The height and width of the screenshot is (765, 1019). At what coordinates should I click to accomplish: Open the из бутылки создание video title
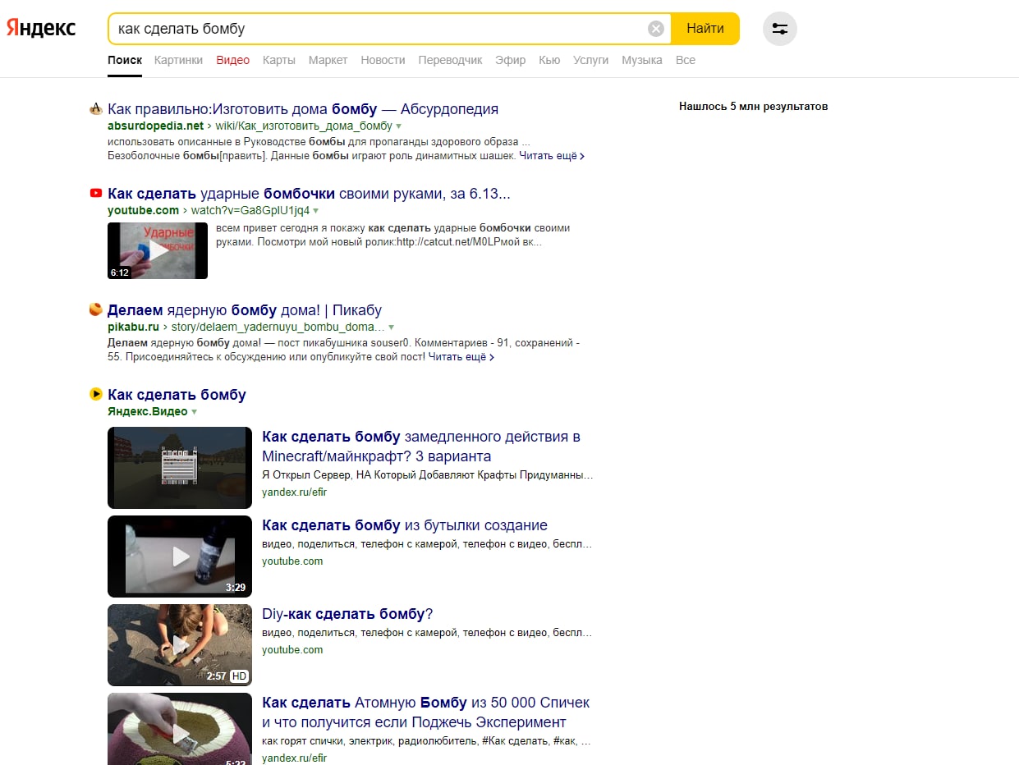click(x=405, y=525)
